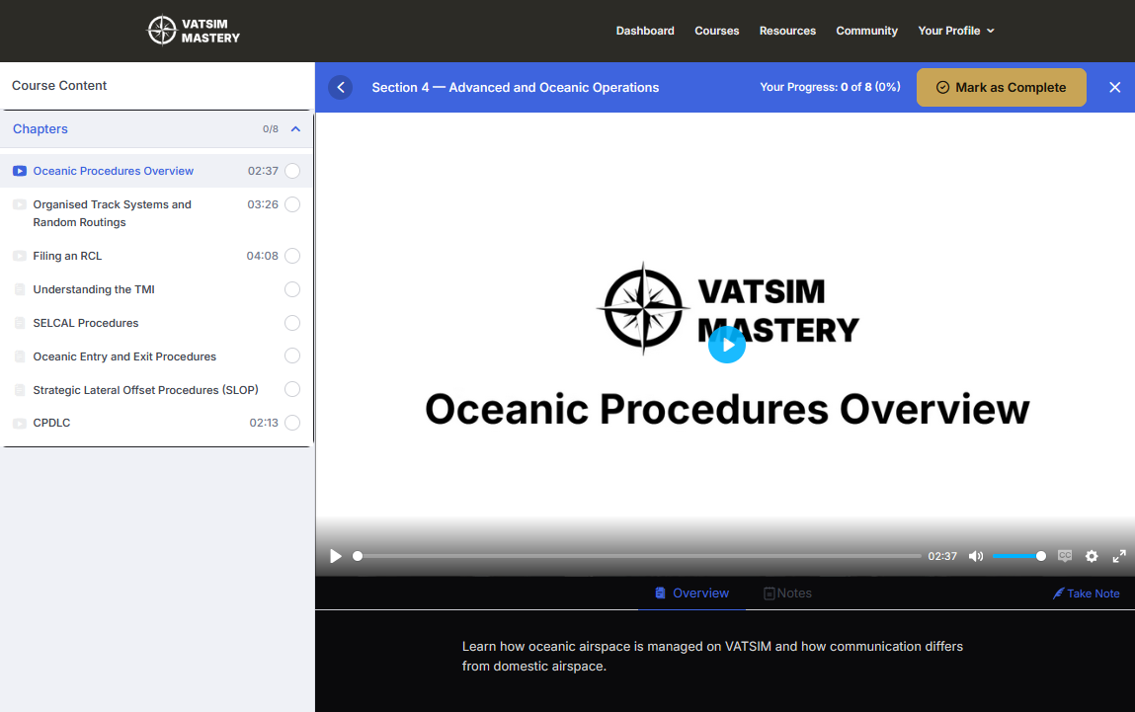The width and height of the screenshot is (1135, 712).
Task: Click the VATSIM Mastery logo in header
Action: click(x=194, y=31)
